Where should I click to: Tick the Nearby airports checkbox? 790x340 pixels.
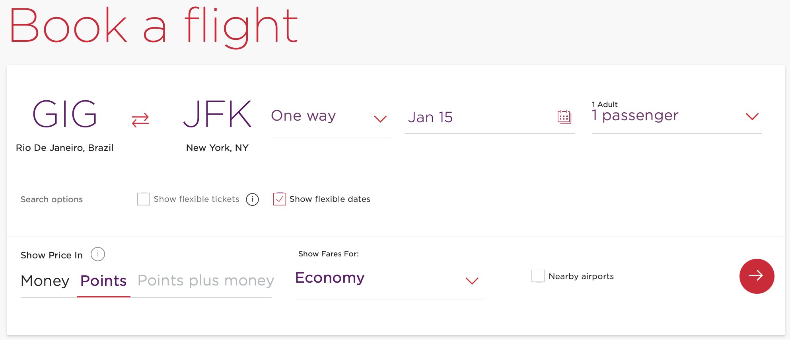pyautogui.click(x=538, y=276)
